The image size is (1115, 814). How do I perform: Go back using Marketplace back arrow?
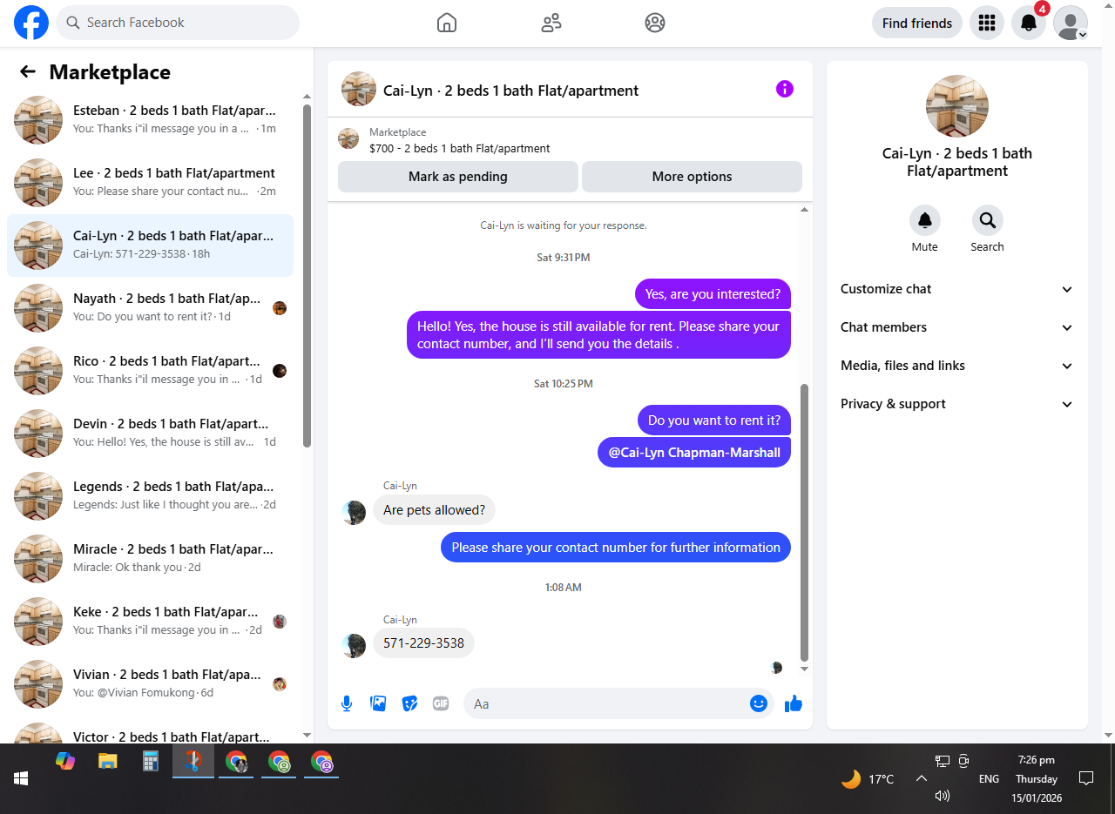tap(28, 72)
